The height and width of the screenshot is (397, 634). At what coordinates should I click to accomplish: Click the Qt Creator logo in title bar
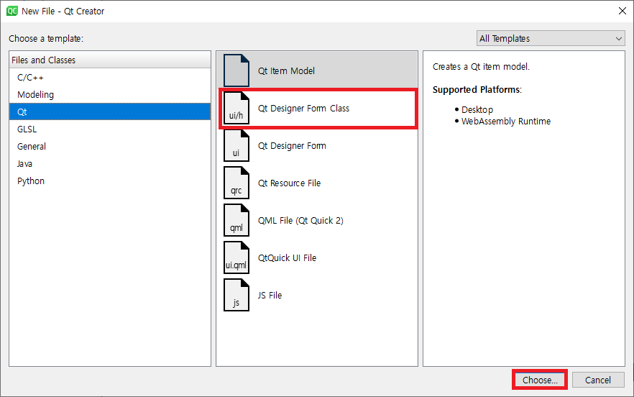[x=12, y=11]
